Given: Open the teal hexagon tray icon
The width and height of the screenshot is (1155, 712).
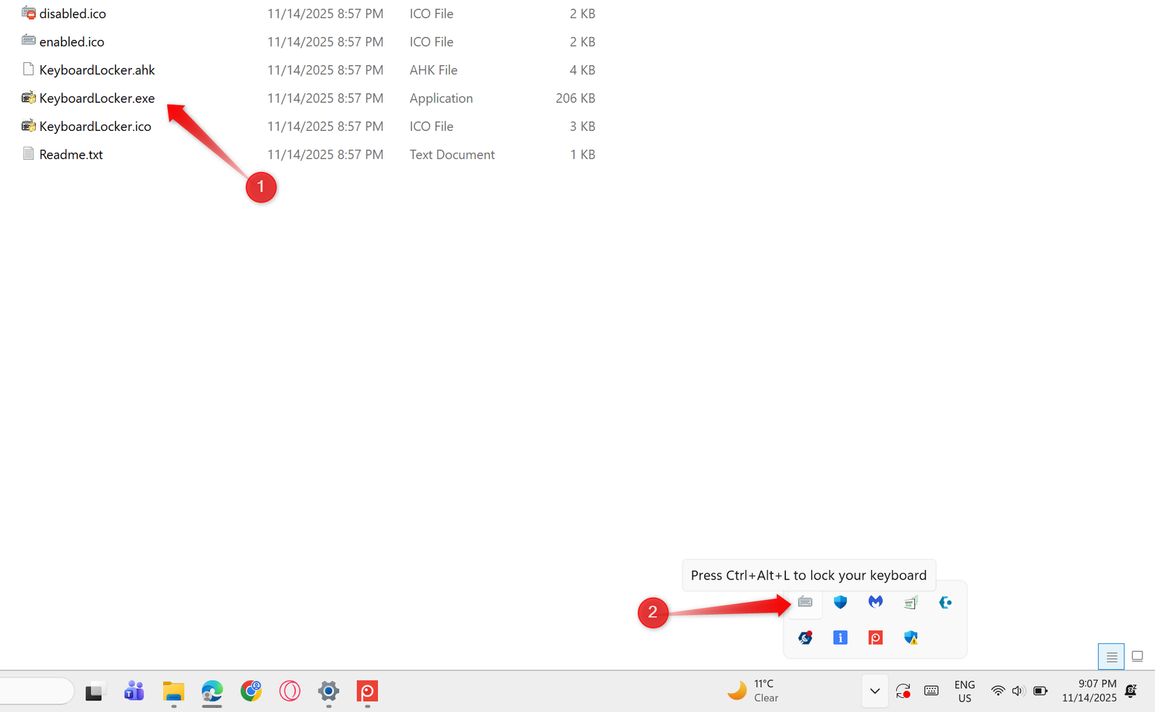Looking at the screenshot, I should tap(945, 602).
